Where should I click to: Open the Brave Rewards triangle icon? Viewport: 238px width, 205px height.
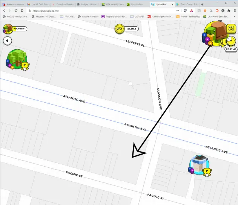[x=192, y=11]
